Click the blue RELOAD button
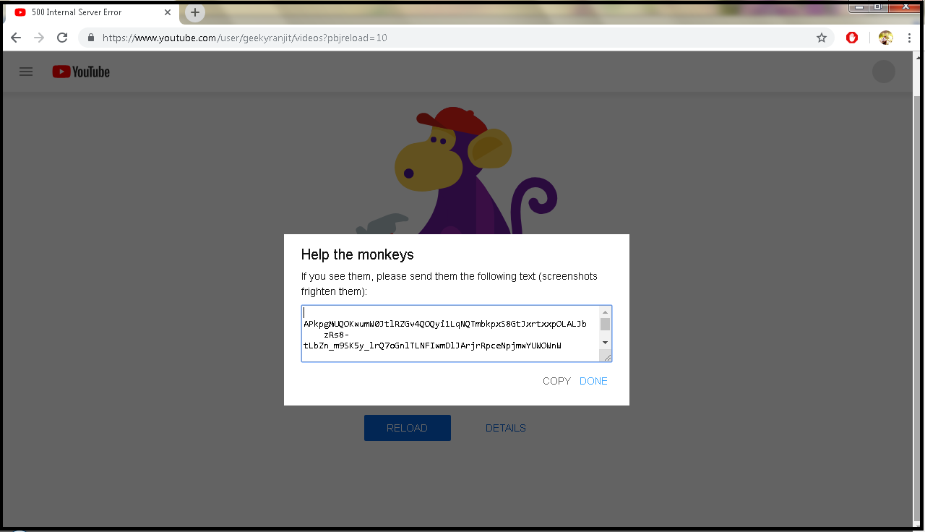Screen dimensions: 925x532 (408, 428)
